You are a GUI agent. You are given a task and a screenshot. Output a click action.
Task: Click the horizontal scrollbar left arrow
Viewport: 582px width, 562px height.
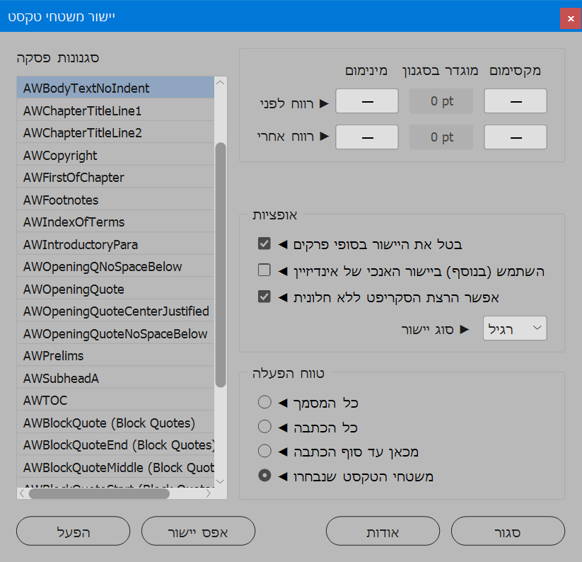(x=22, y=493)
